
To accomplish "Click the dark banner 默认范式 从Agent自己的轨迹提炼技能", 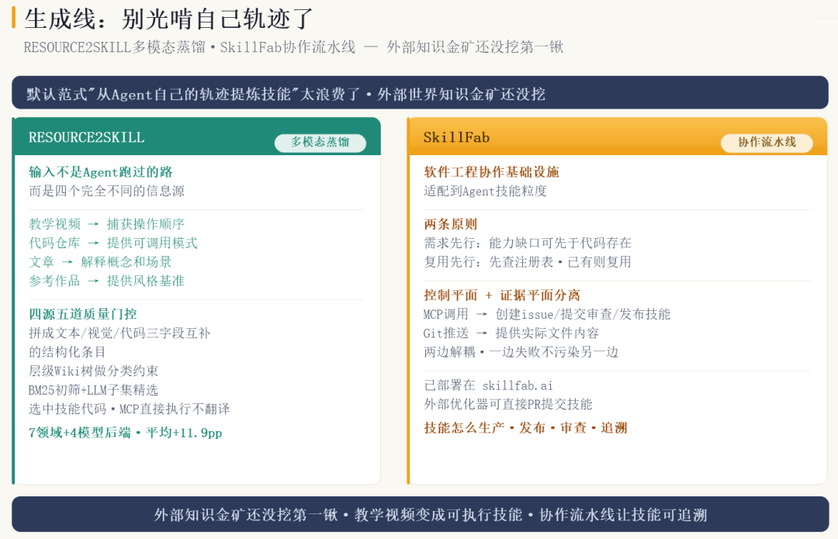I will 420,93.
